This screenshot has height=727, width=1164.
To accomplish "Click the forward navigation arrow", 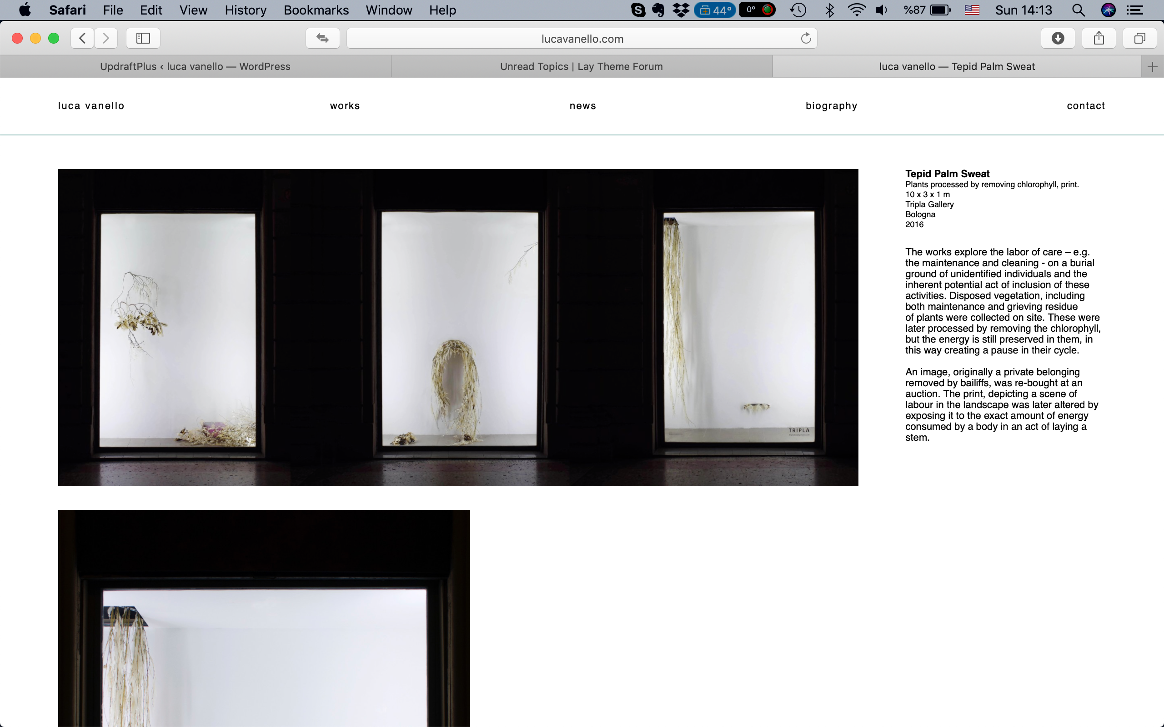I will 106,38.
